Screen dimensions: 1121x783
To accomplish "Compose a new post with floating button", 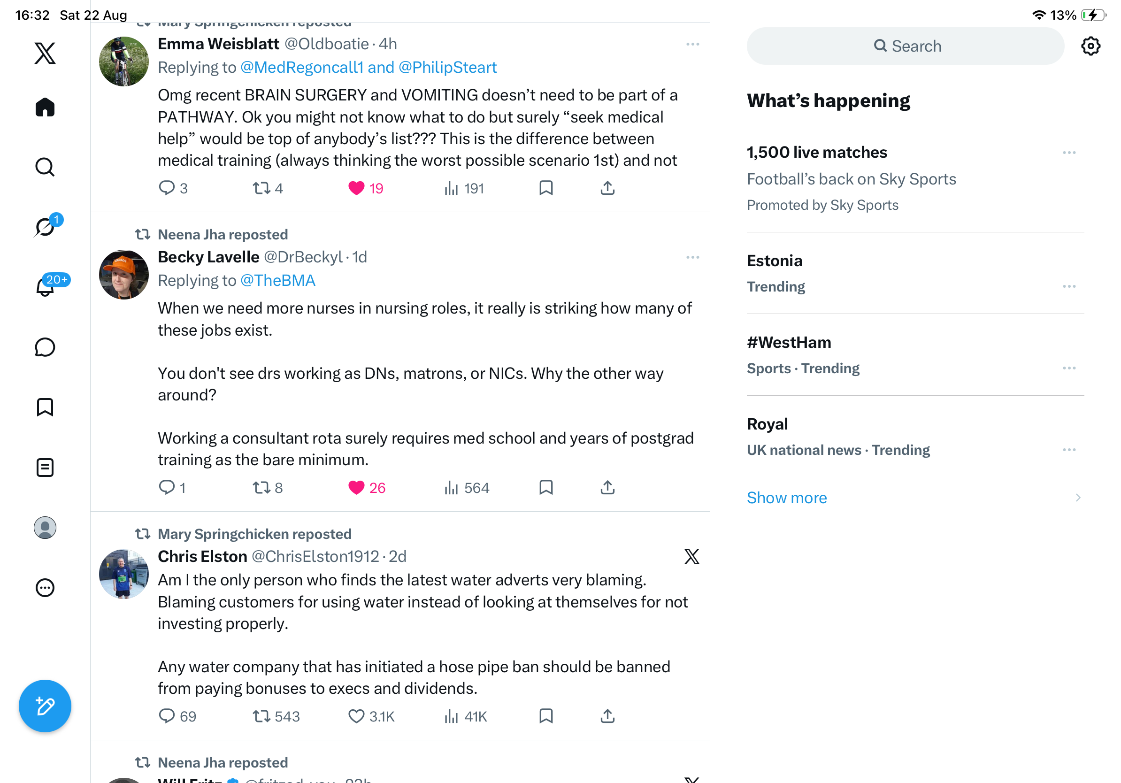I will click(x=45, y=706).
